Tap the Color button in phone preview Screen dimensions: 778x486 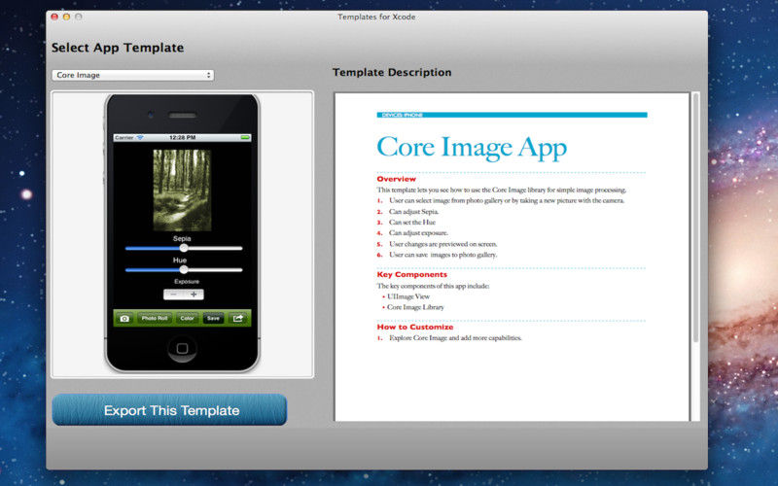point(187,319)
